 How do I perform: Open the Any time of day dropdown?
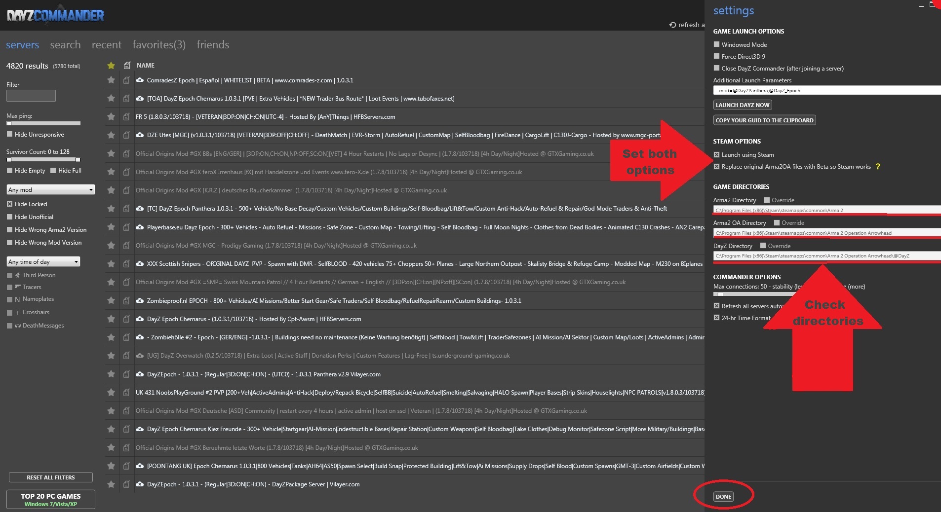tap(43, 261)
